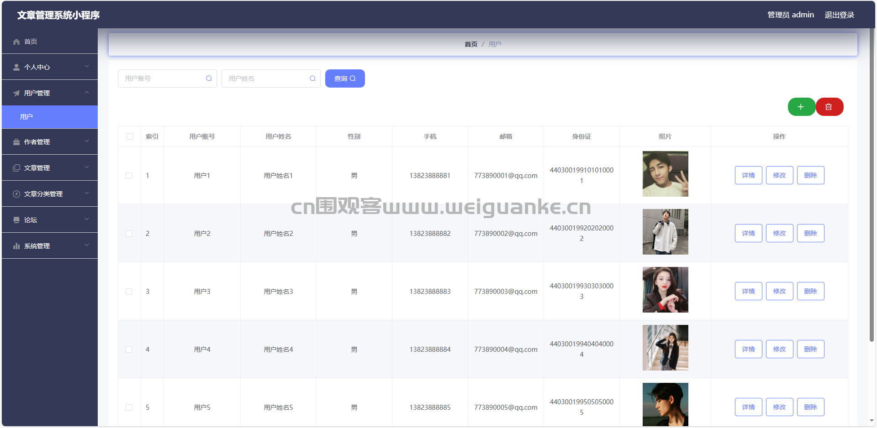The height and width of the screenshot is (428, 877).
Task: Click the bar chart icon for 系统管理
Action: 16,246
